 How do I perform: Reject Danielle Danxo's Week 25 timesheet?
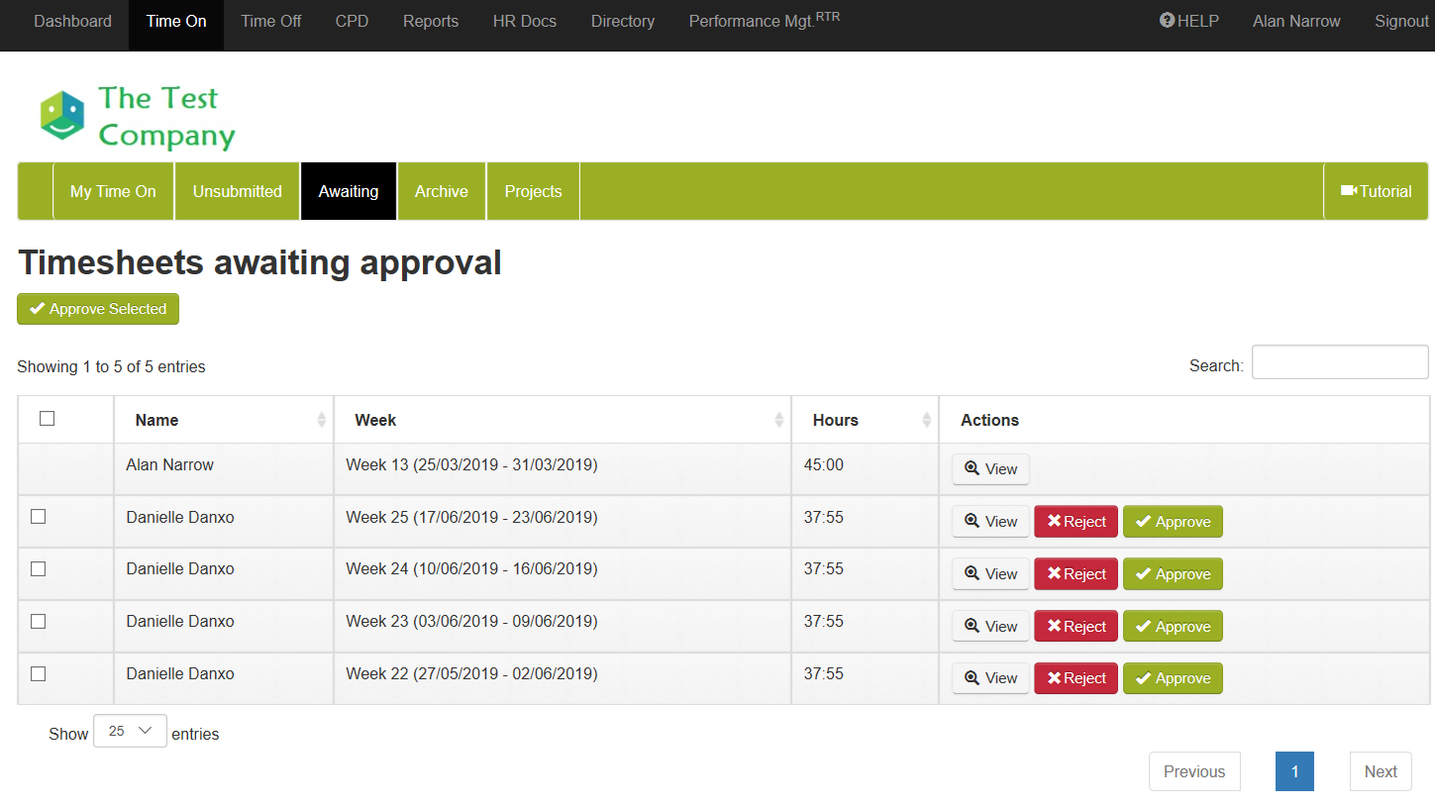pyautogui.click(x=1076, y=522)
